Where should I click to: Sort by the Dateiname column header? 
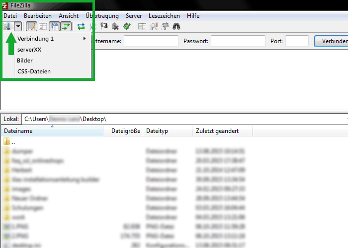(52, 131)
